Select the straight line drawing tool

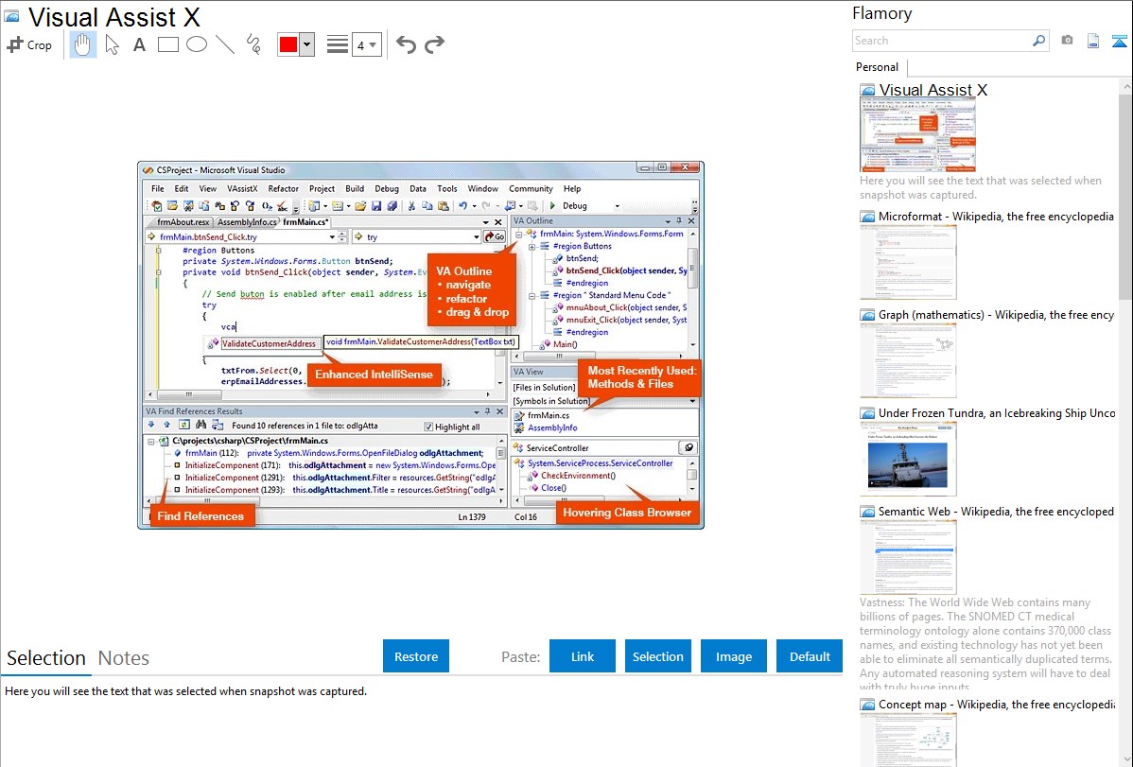(x=225, y=44)
